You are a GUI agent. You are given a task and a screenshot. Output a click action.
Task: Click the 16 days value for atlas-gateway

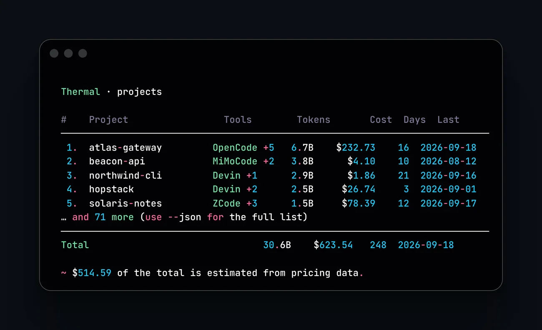coord(403,148)
